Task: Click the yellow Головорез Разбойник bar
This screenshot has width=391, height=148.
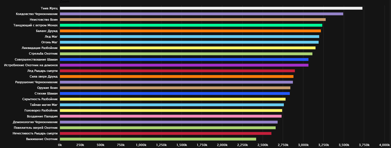Action: point(171,111)
